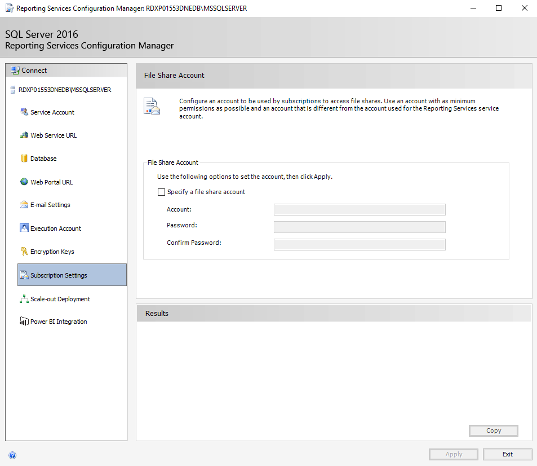This screenshot has width=537, height=466.
Task: Select the server instance icon RDXP01553DNEDB
Action: point(12,90)
